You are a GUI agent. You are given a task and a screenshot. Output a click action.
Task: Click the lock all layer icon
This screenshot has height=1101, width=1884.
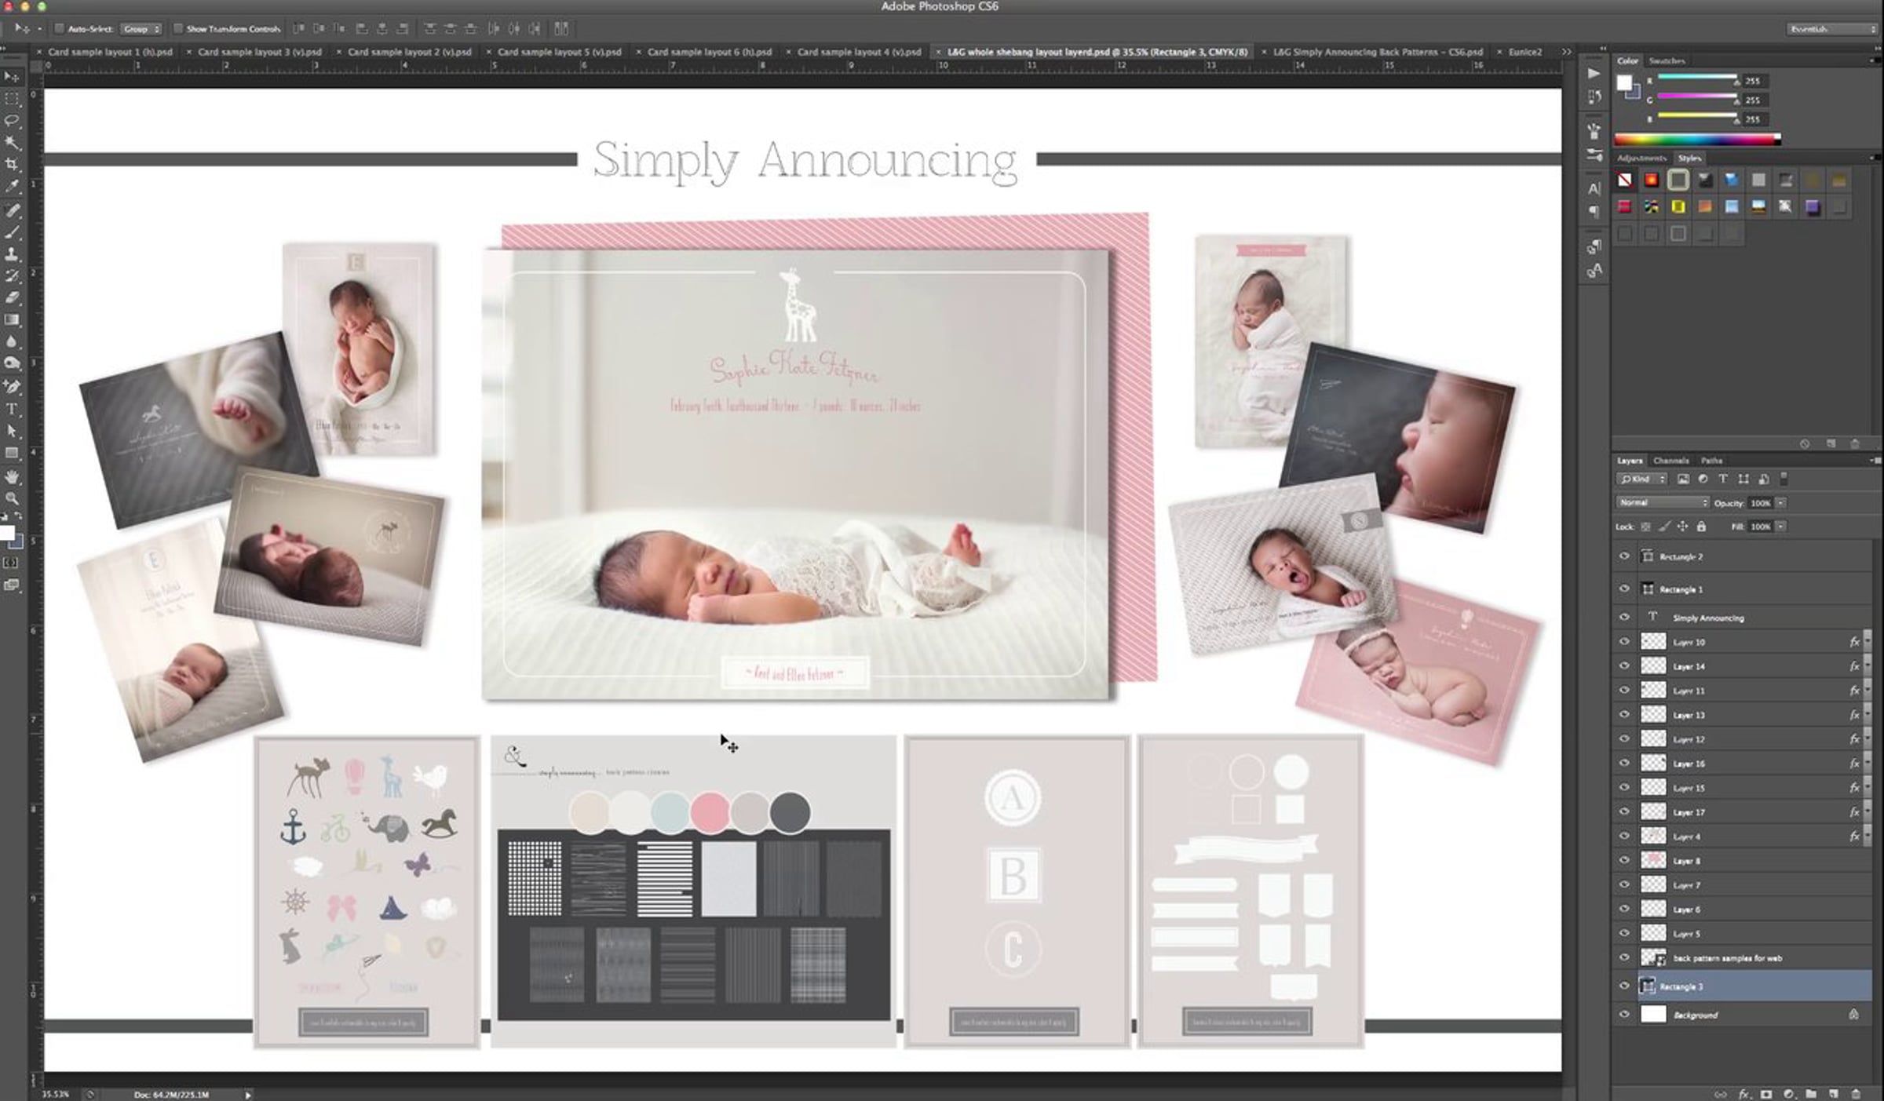1701,527
